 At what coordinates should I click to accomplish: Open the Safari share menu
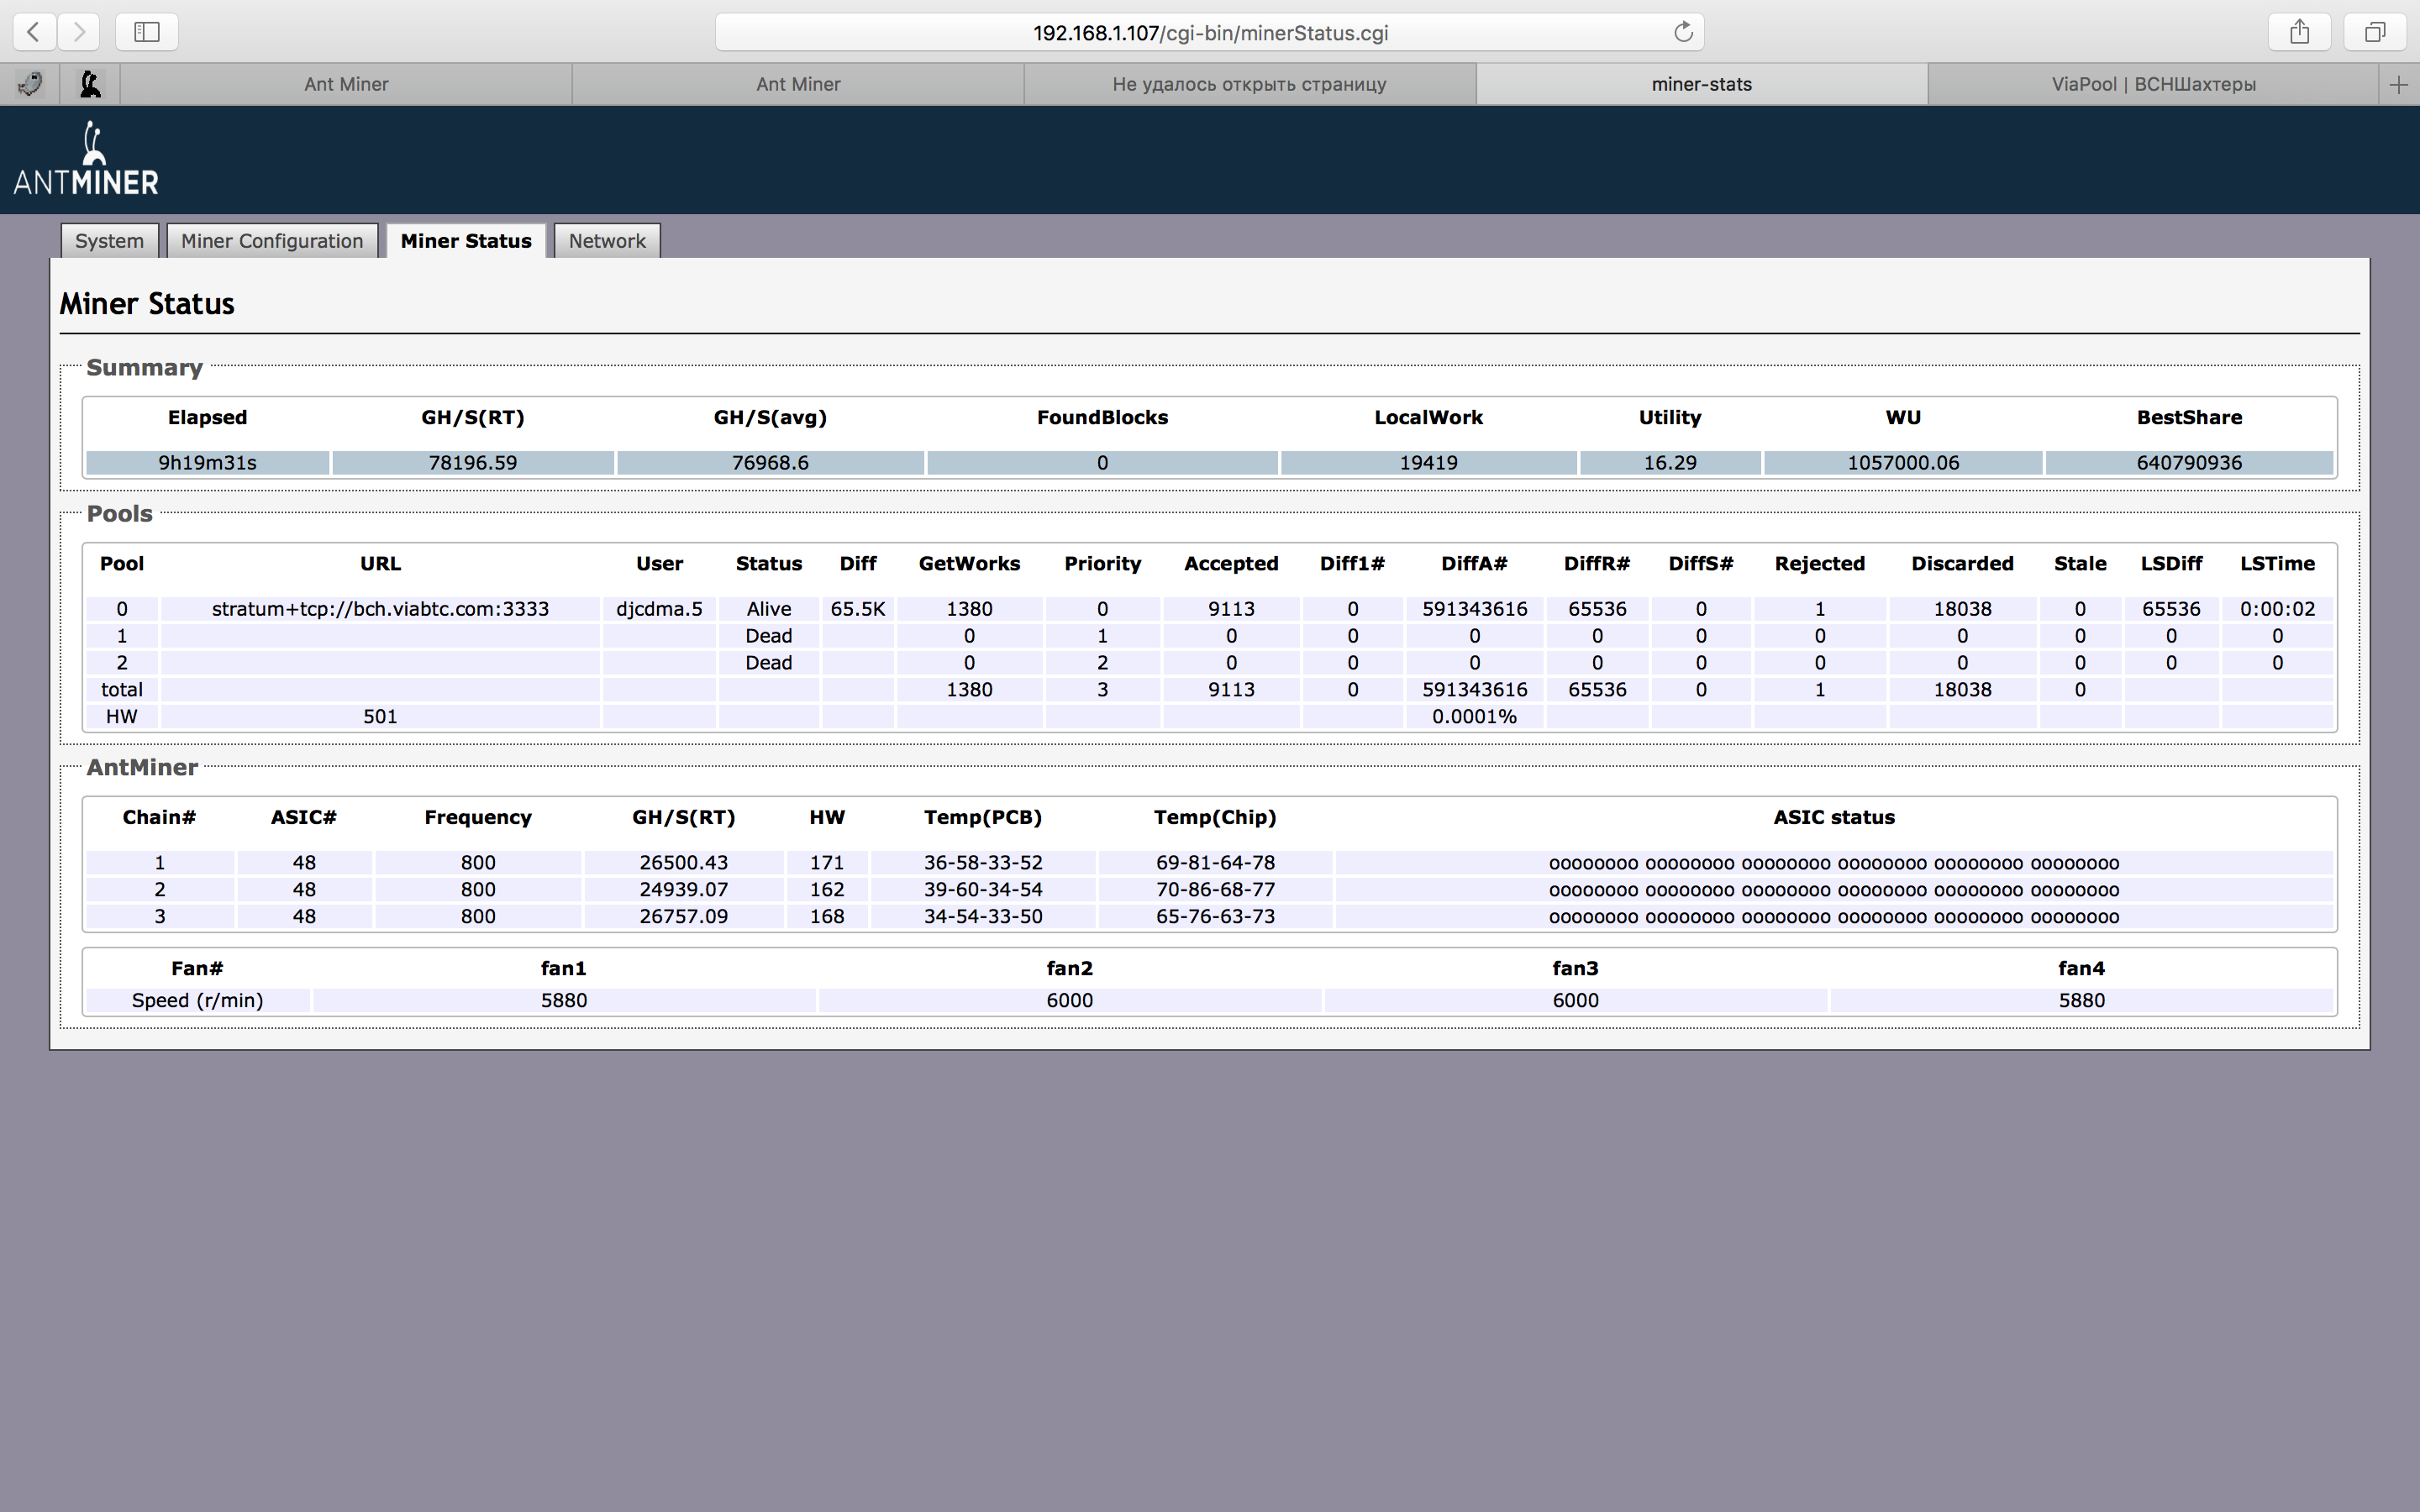click(x=2299, y=32)
